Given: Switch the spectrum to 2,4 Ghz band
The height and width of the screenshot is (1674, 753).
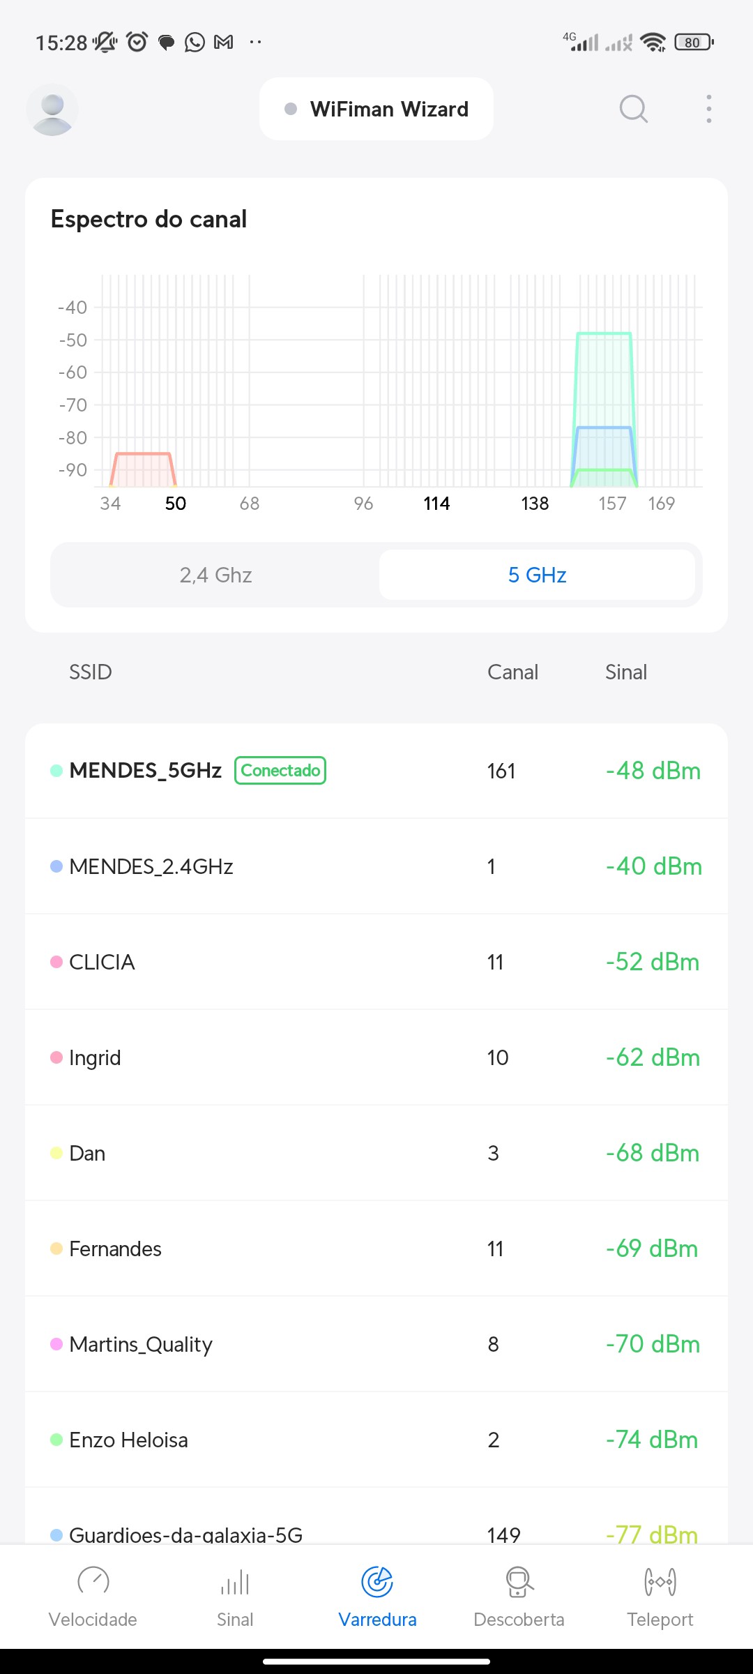Looking at the screenshot, I should [215, 575].
